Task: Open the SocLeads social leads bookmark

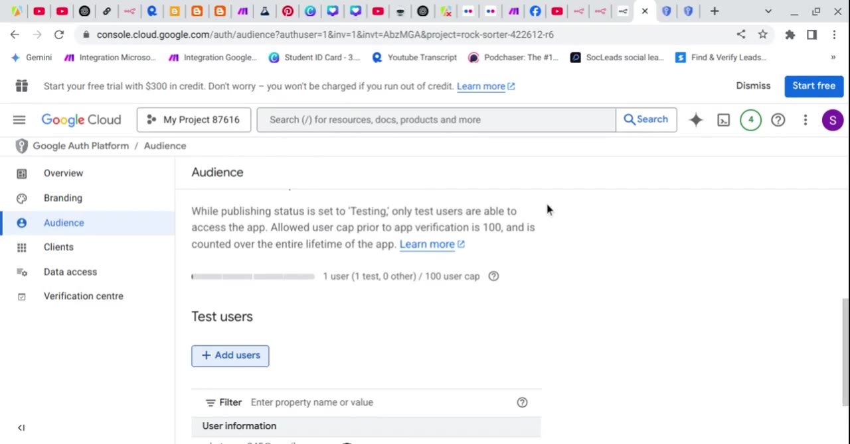Action: [x=617, y=58]
